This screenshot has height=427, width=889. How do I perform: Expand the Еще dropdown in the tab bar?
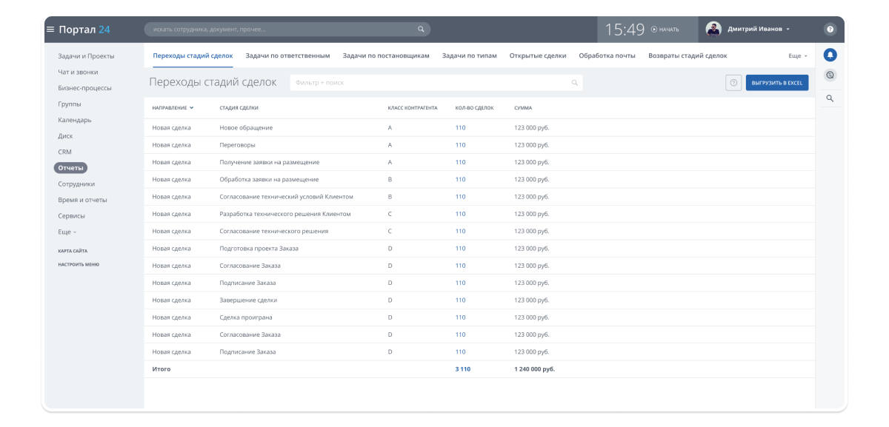pyautogui.click(x=798, y=56)
